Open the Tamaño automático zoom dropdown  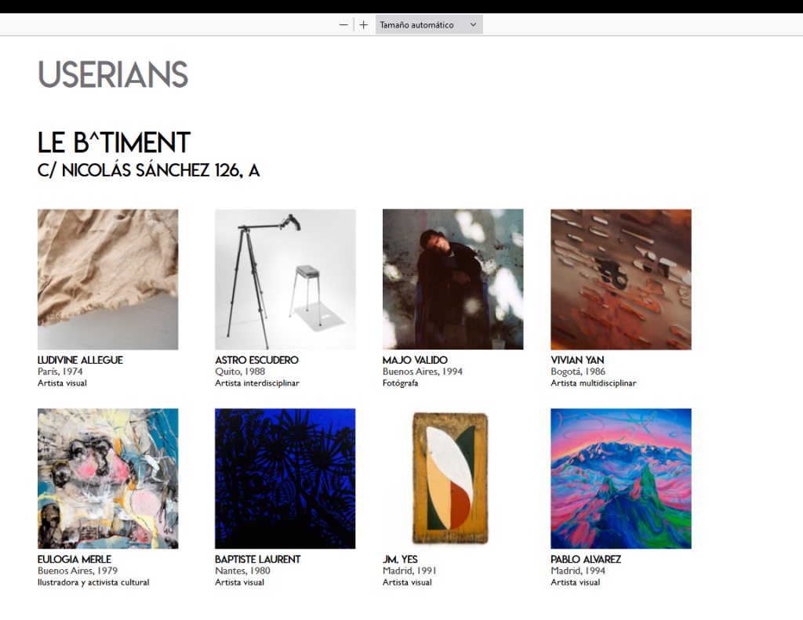[x=429, y=24]
